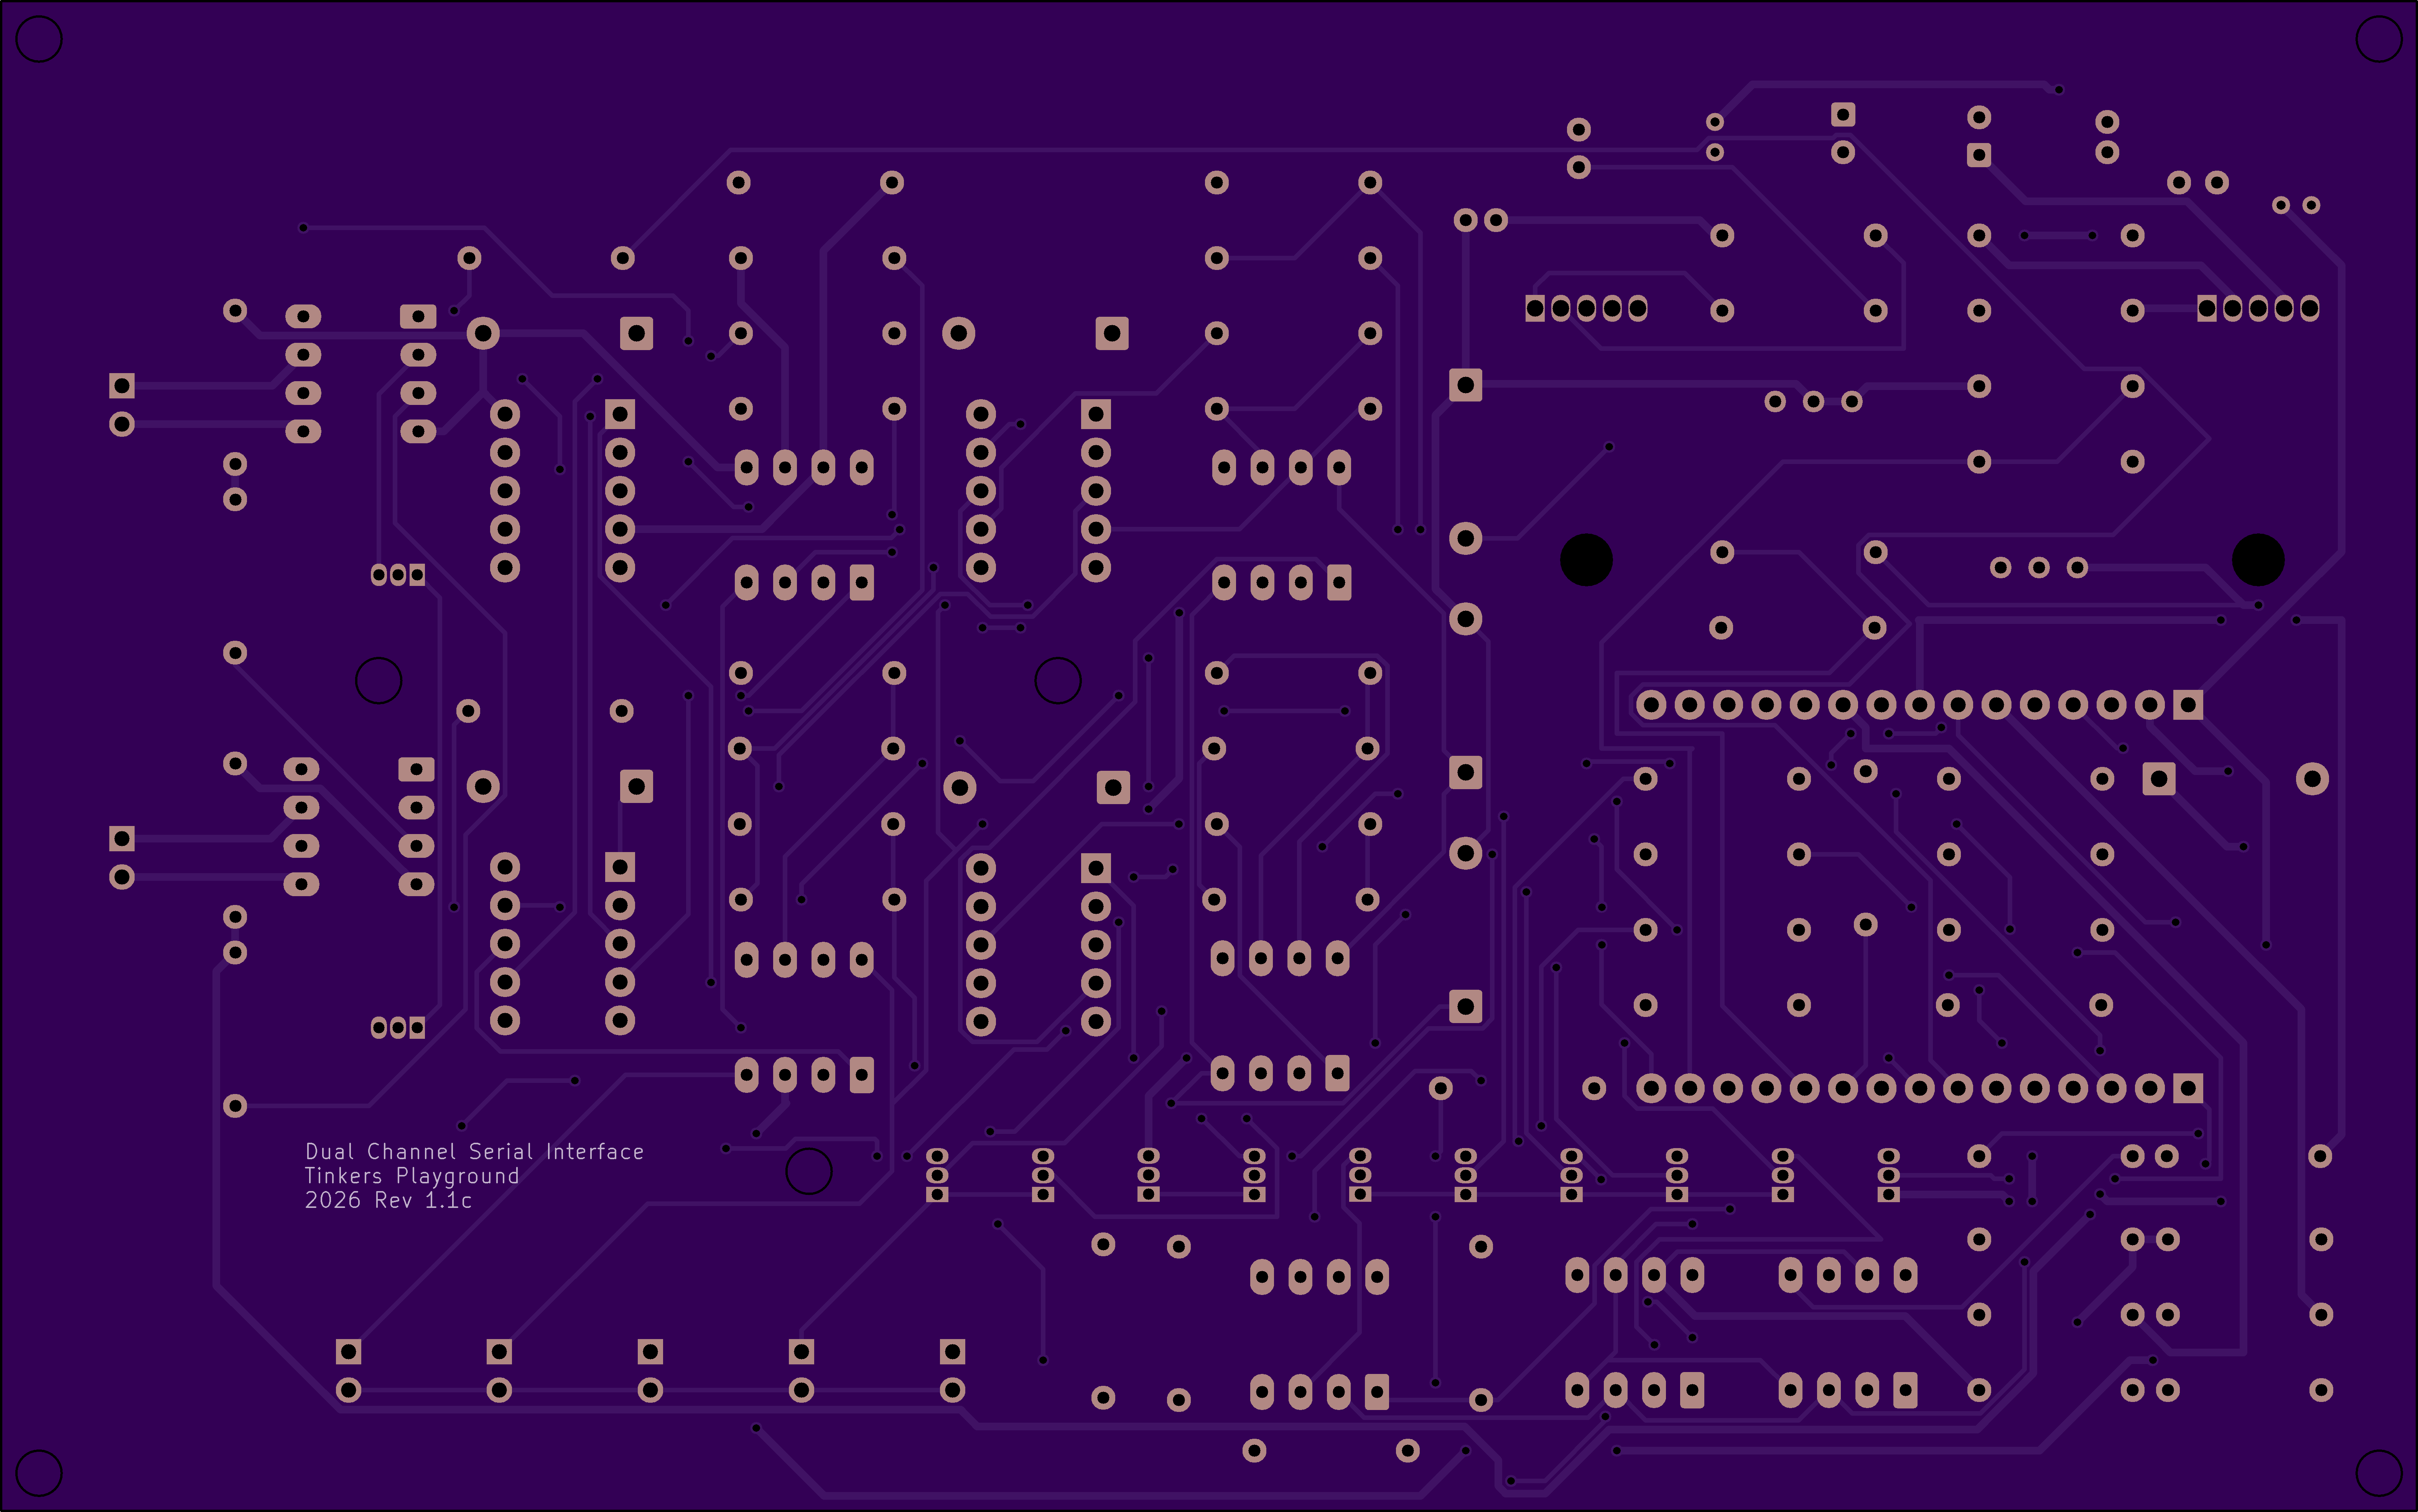Select the "Tinkers Playground" silkscreen label

[x=412, y=1176]
